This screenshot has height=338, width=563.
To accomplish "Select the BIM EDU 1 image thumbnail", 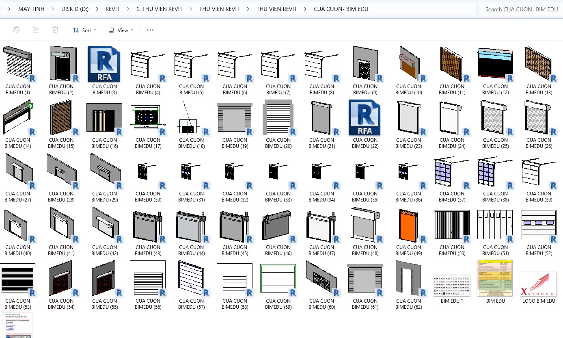I will pyautogui.click(x=451, y=285).
